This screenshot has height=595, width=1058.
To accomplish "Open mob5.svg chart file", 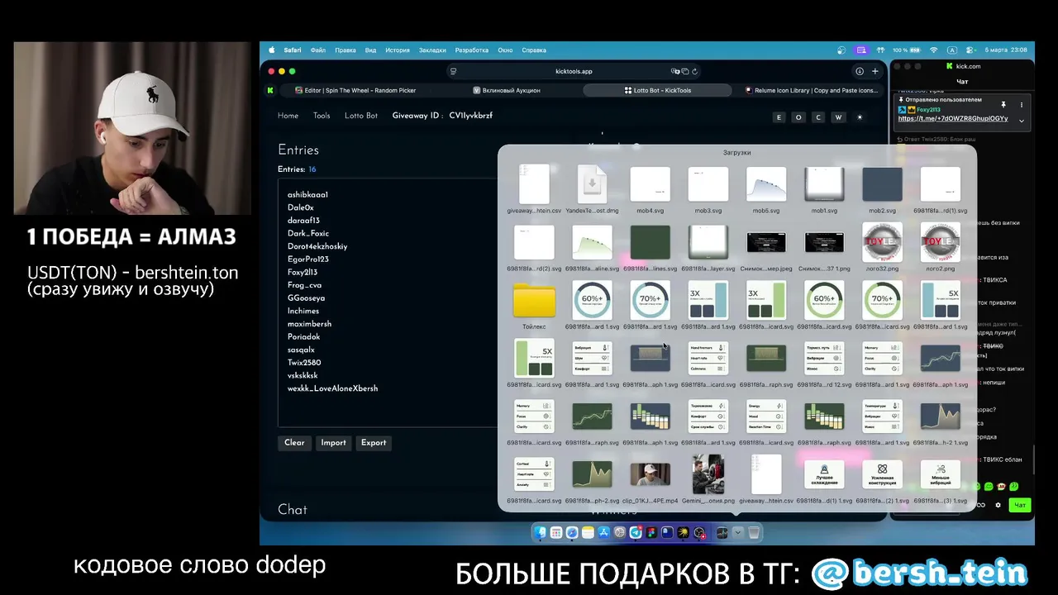I will (765, 189).
